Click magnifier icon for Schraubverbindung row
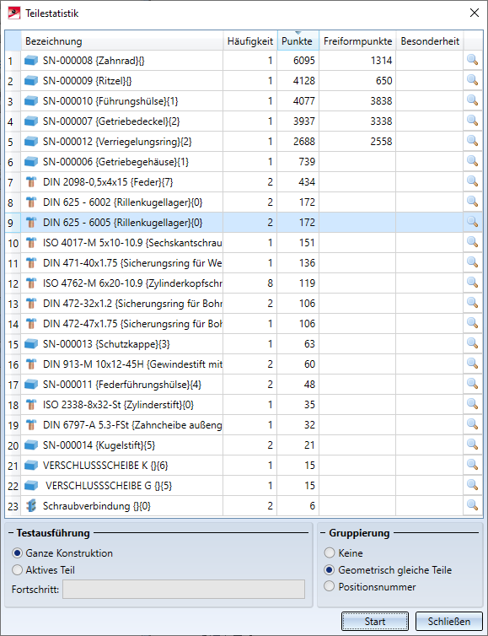Image resolution: width=488 pixels, height=636 pixels. click(x=472, y=505)
